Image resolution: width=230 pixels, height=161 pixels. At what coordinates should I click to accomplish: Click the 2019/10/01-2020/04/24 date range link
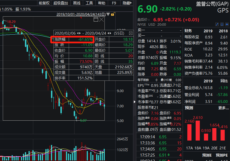[x=80, y=14]
